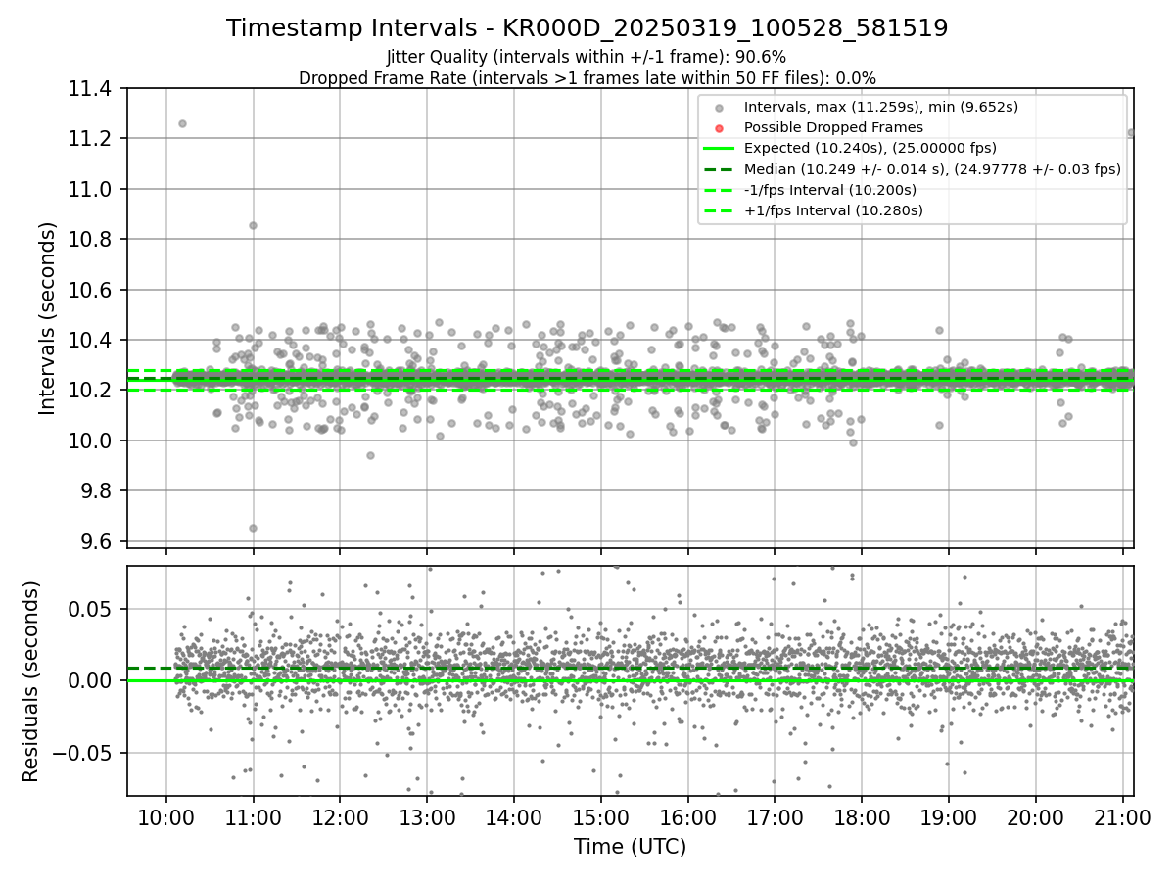Screen dimensions: 1175x881
Task: Click the 11:00 time tick label
Action: coord(254,818)
